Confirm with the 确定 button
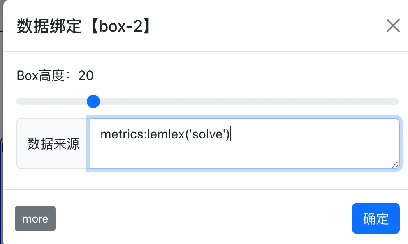408x244 pixels. [x=376, y=218]
